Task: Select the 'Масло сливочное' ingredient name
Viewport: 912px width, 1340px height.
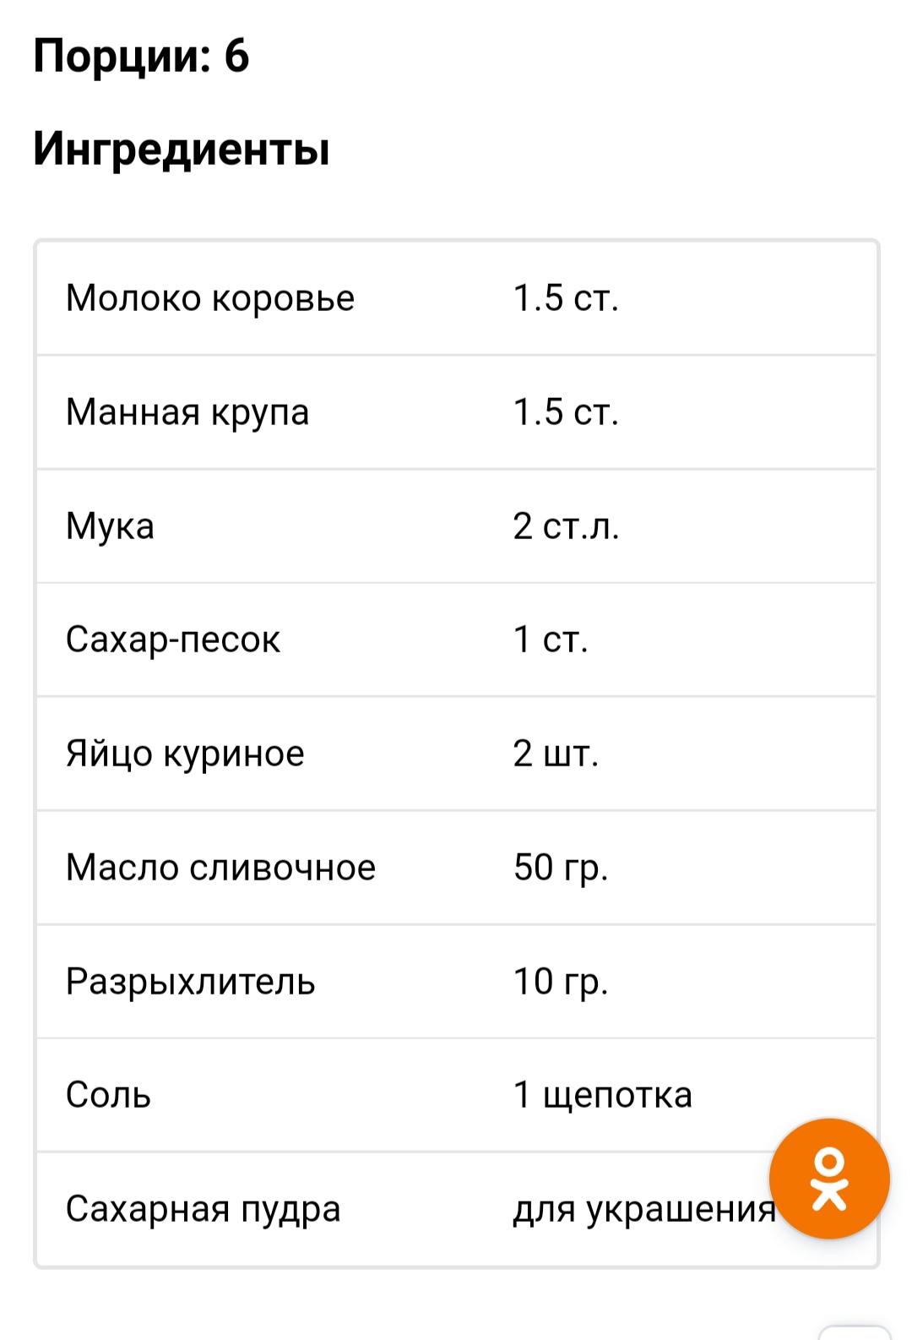Action: (x=220, y=868)
